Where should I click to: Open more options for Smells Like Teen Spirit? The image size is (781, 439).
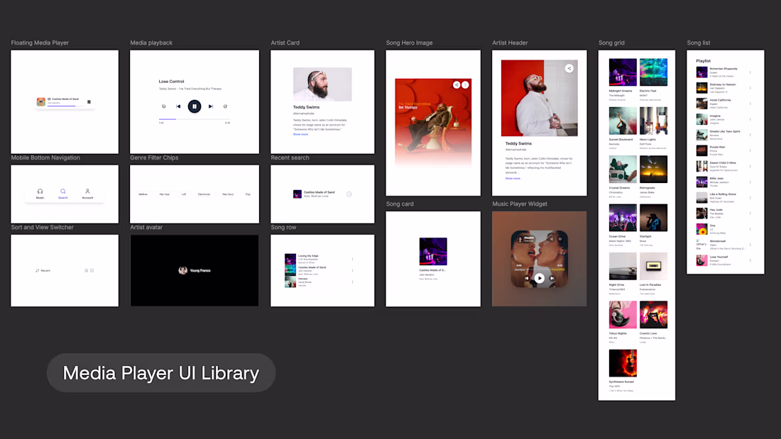[x=750, y=135]
